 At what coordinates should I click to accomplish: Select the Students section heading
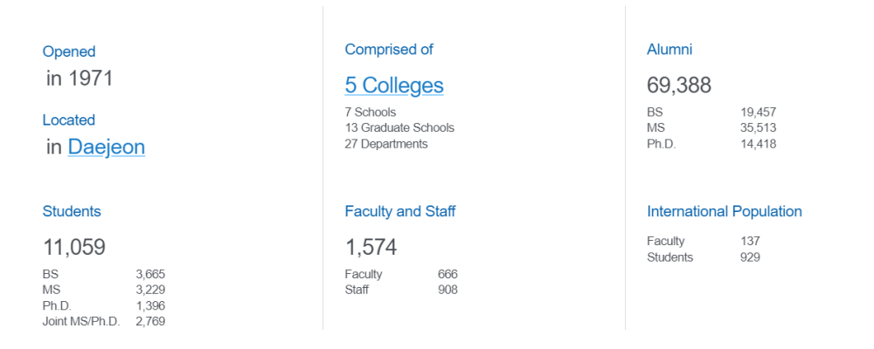point(72,211)
